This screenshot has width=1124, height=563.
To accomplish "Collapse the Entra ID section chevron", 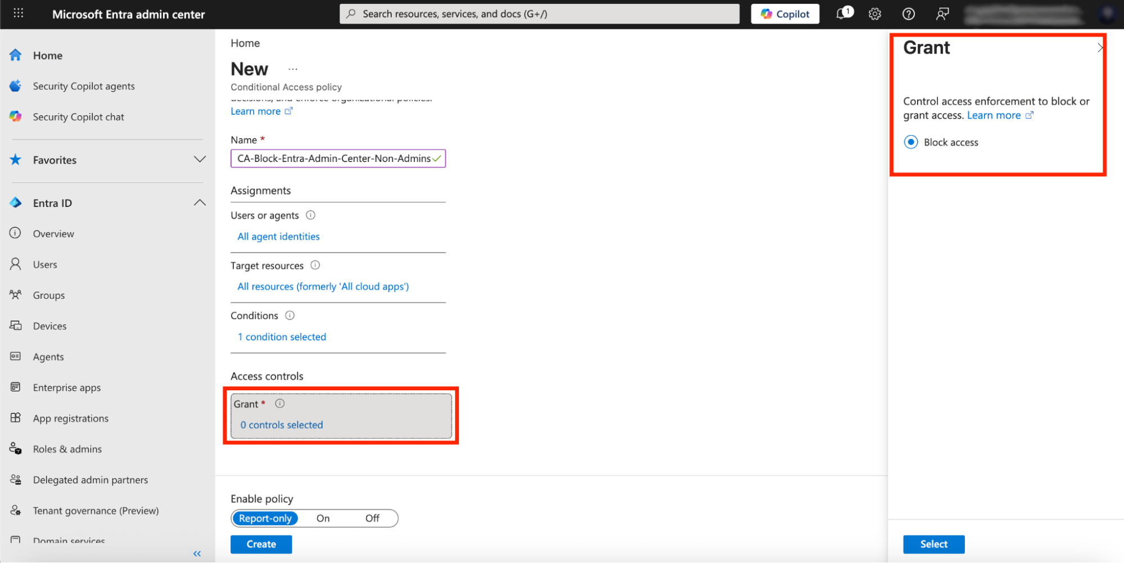I will [200, 202].
